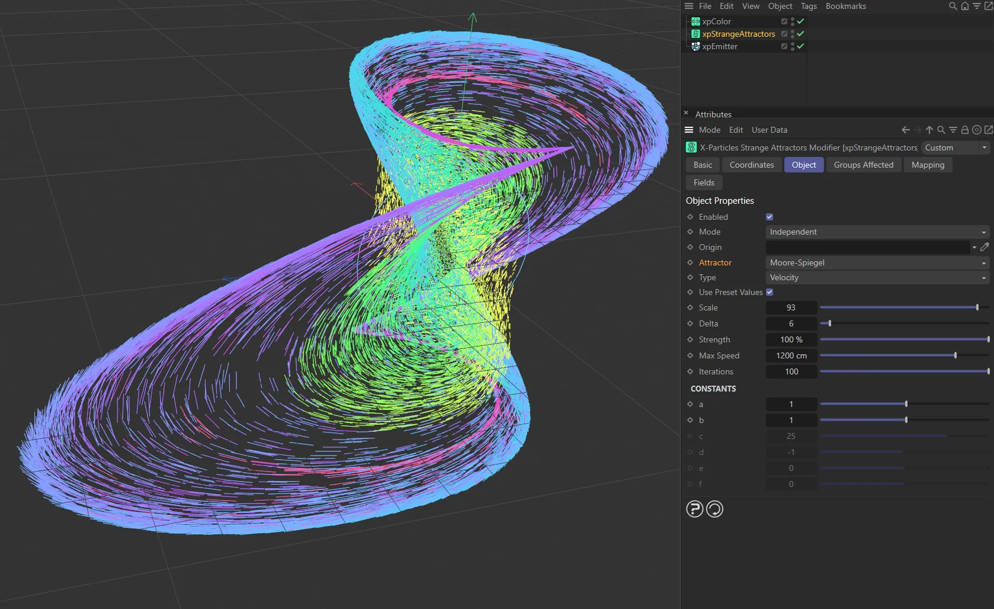The image size is (994, 609).
Task: Click the Object Manager home icon
Action: coord(964,6)
